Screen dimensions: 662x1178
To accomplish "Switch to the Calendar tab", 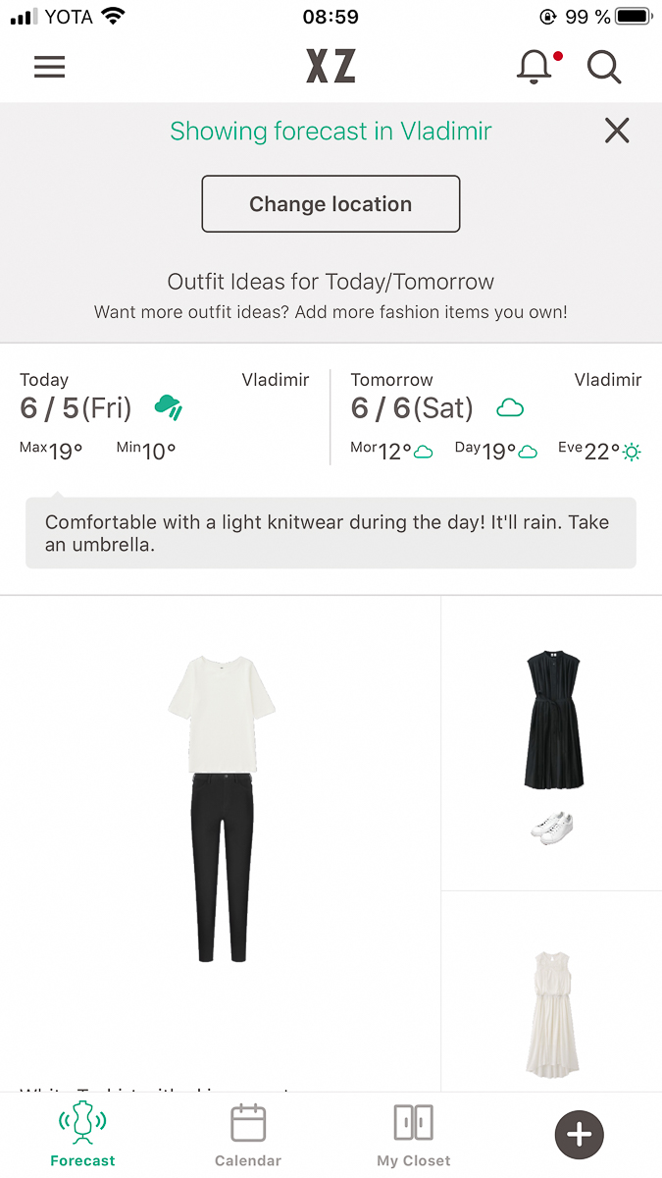I will [x=248, y=1135].
